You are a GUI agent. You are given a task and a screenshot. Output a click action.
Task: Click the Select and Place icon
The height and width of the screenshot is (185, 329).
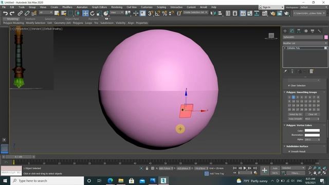pyautogui.click(x=106, y=13)
